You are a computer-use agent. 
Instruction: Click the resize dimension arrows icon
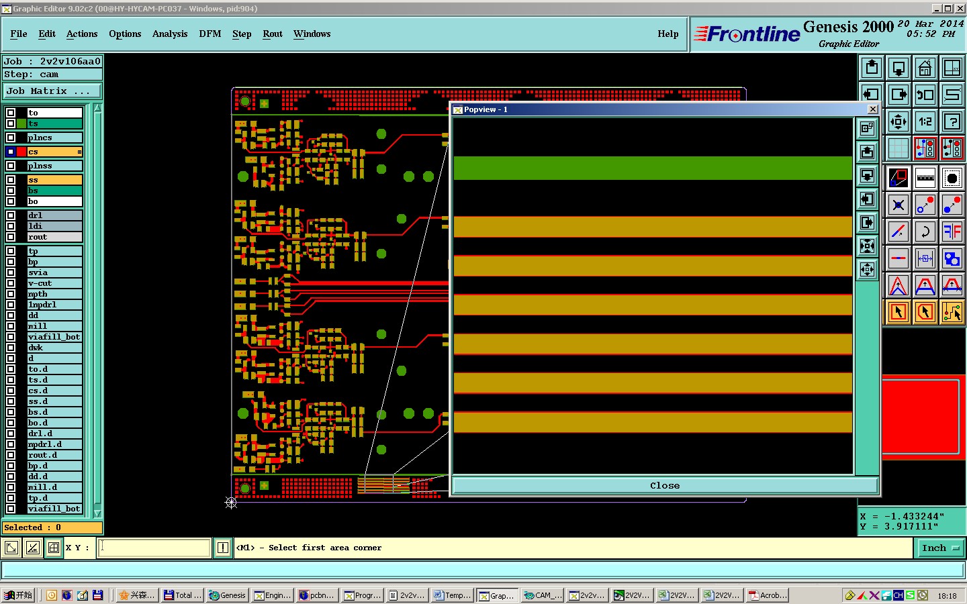[x=925, y=258]
